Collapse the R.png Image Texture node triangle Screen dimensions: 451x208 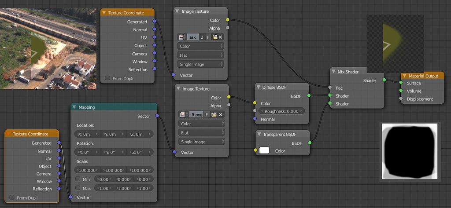178,89
